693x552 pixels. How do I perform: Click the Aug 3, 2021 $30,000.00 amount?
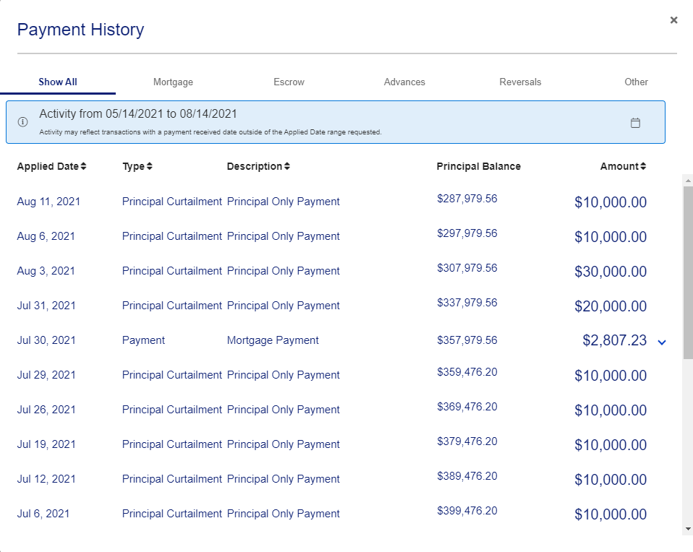[x=611, y=272]
